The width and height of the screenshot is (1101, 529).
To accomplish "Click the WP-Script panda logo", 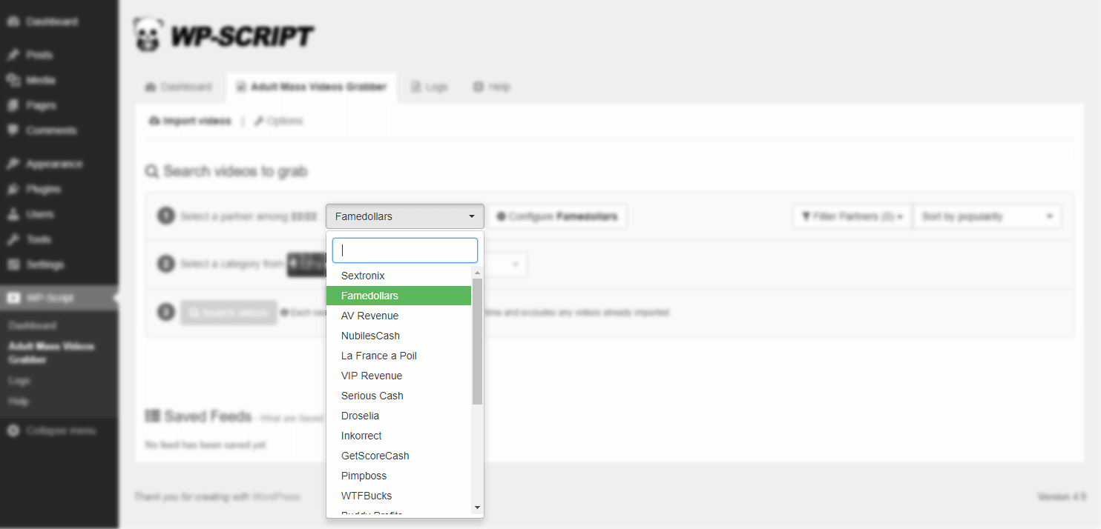I will coord(148,35).
